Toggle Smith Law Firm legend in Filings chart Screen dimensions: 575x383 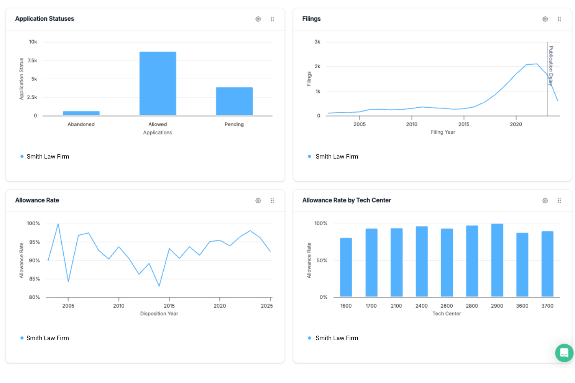[333, 156]
